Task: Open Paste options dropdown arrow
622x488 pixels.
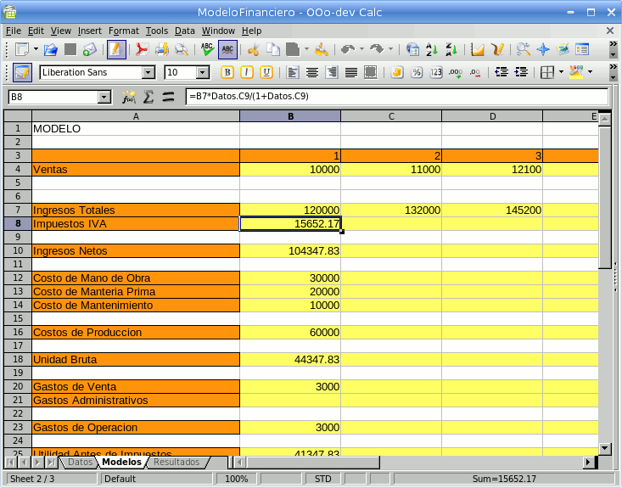Action: 306,49
